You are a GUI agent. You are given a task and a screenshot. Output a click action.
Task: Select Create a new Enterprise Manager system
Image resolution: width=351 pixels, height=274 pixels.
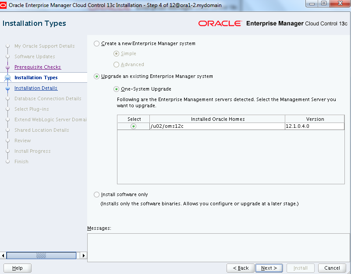(x=97, y=44)
